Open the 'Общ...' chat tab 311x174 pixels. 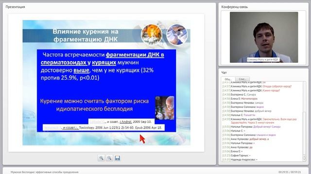[x=228, y=79]
